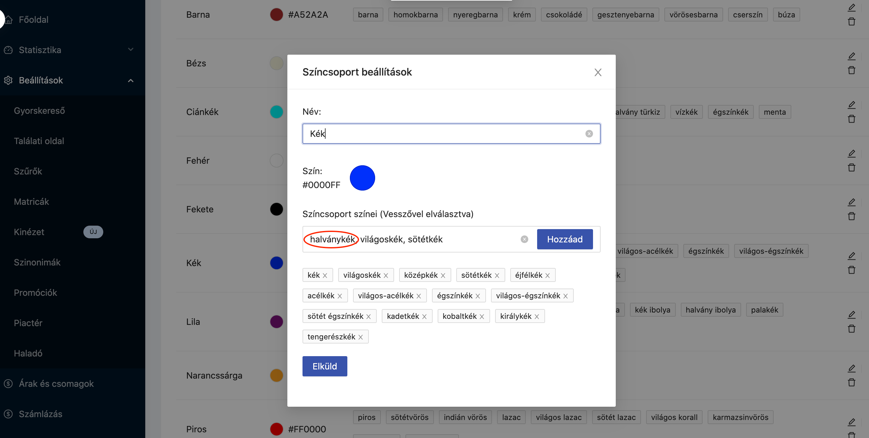Viewport: 869px width, 438px height.
Task: Open Árak és csomagok in sidebar
Action: point(56,384)
